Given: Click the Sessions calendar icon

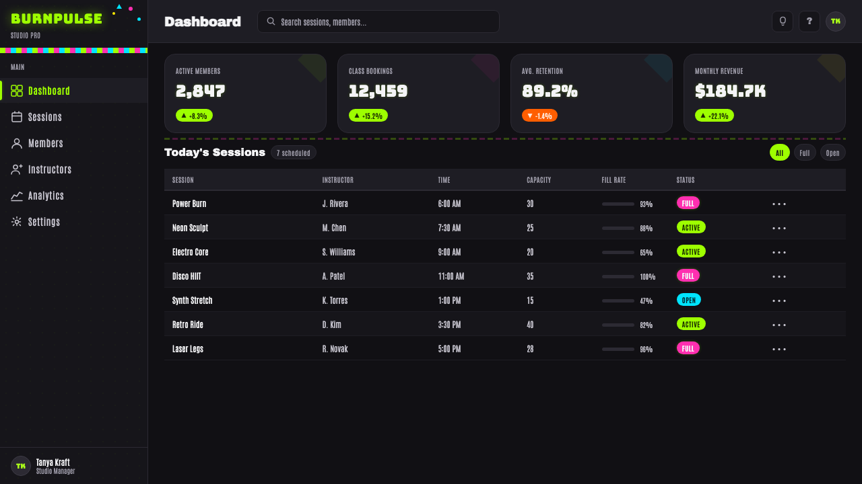Looking at the screenshot, I should (x=17, y=117).
